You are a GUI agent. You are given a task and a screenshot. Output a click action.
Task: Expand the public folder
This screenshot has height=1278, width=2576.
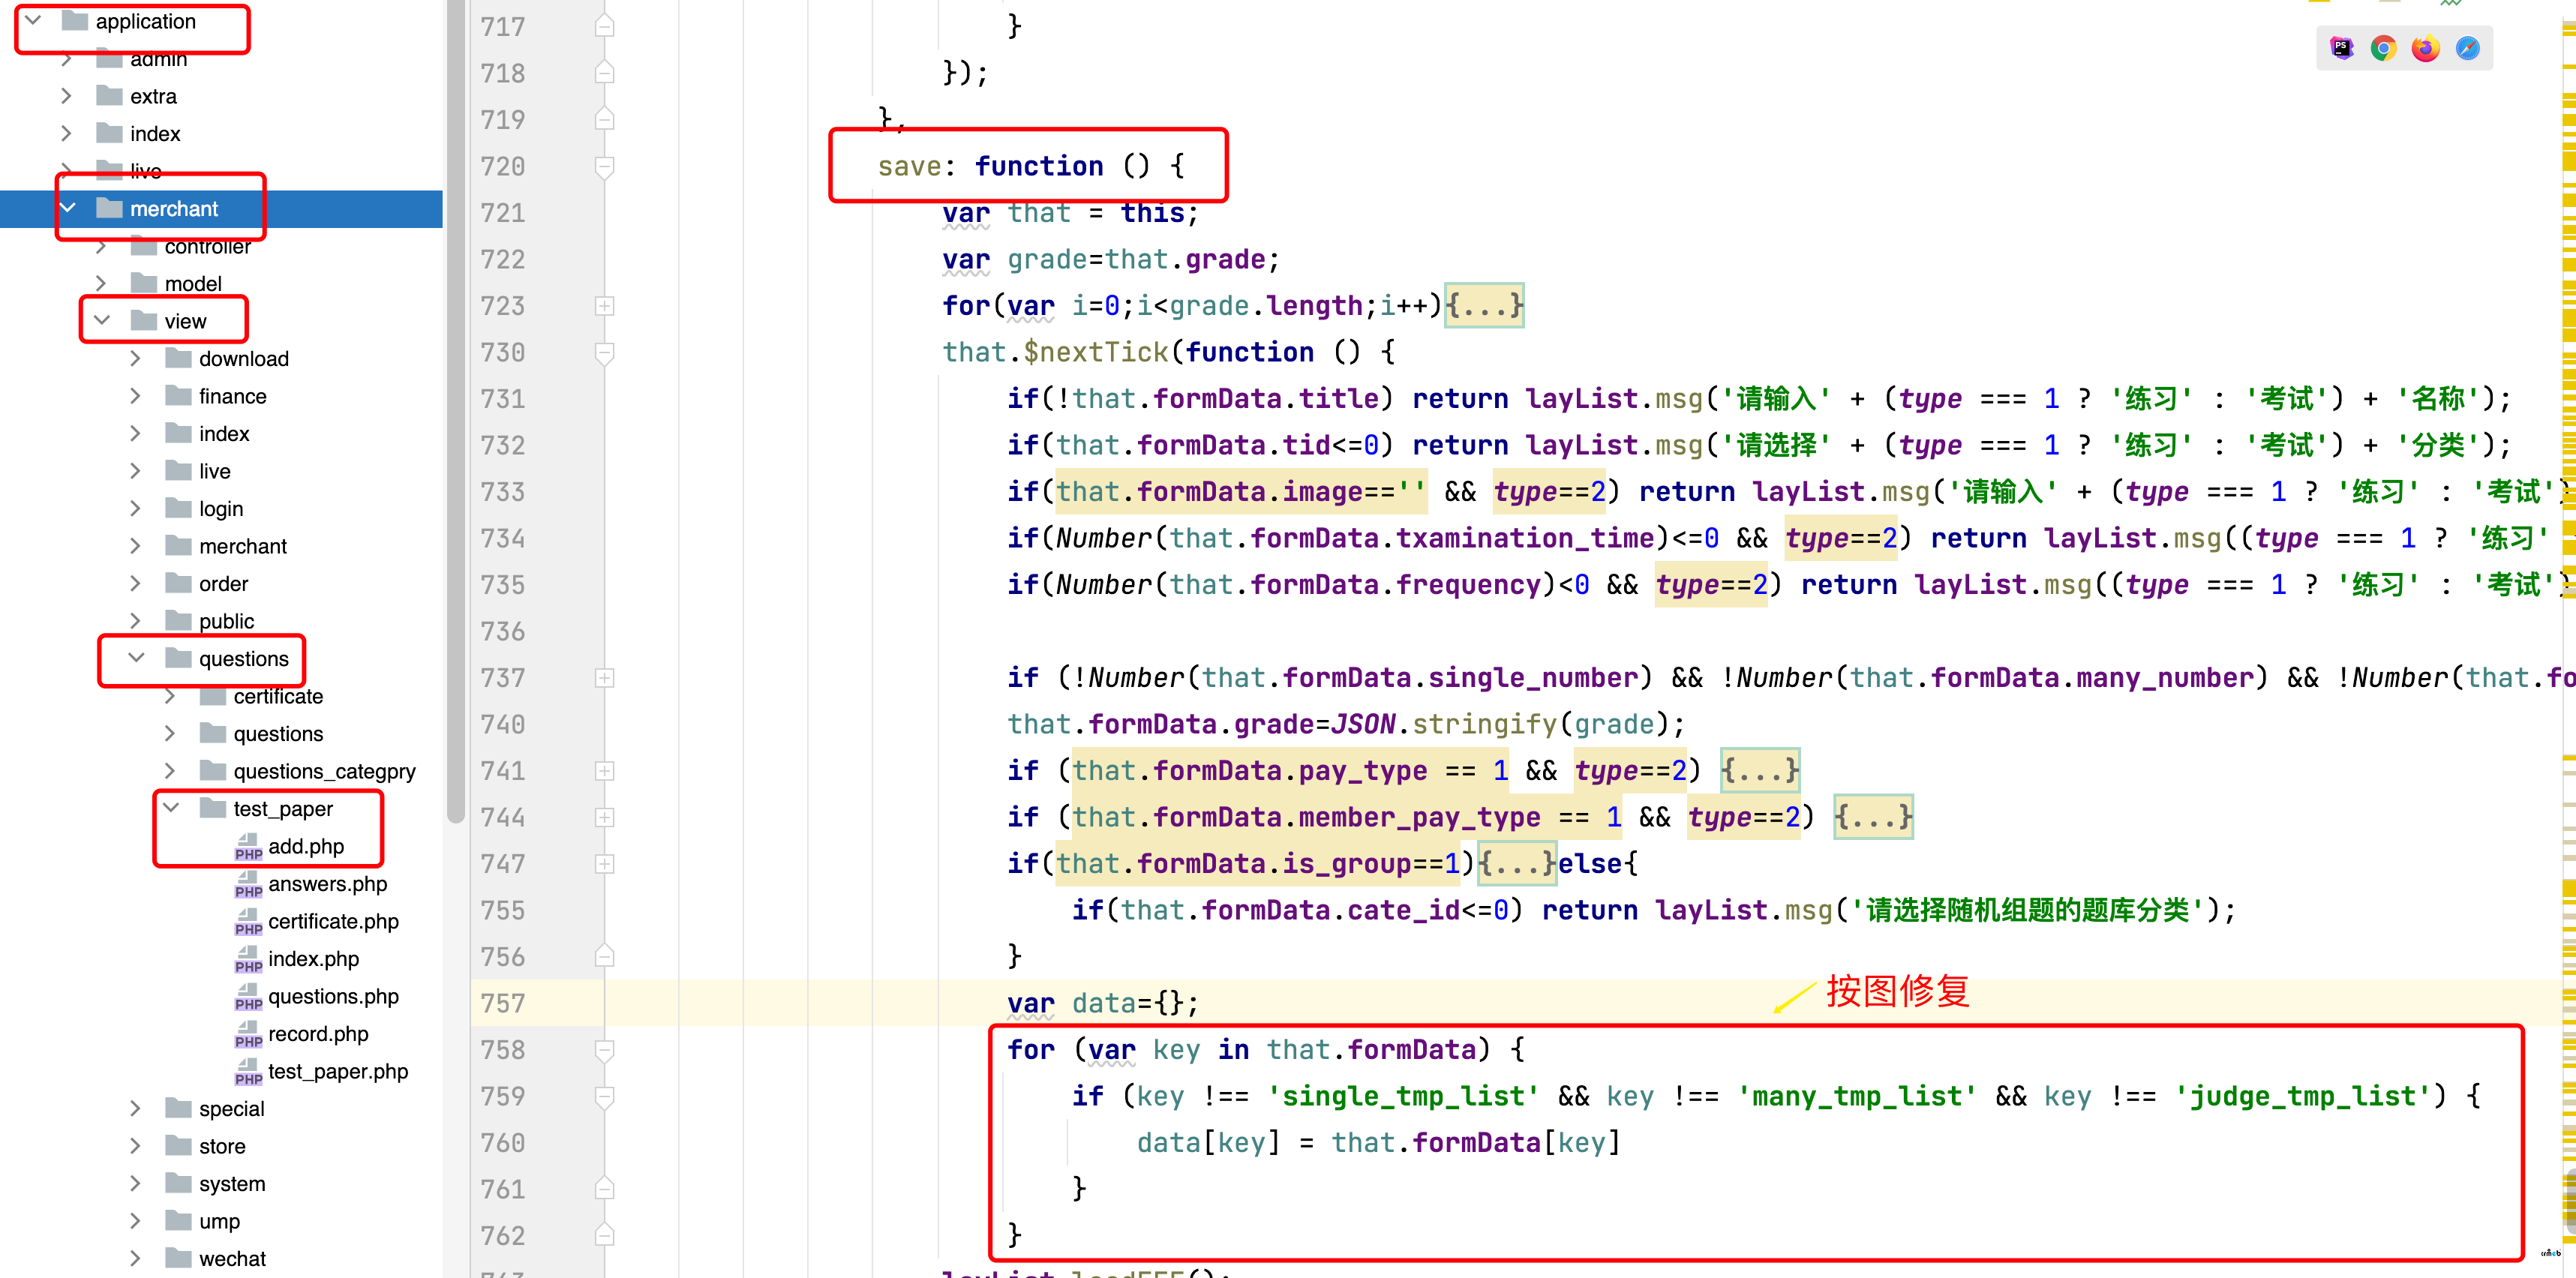136,621
